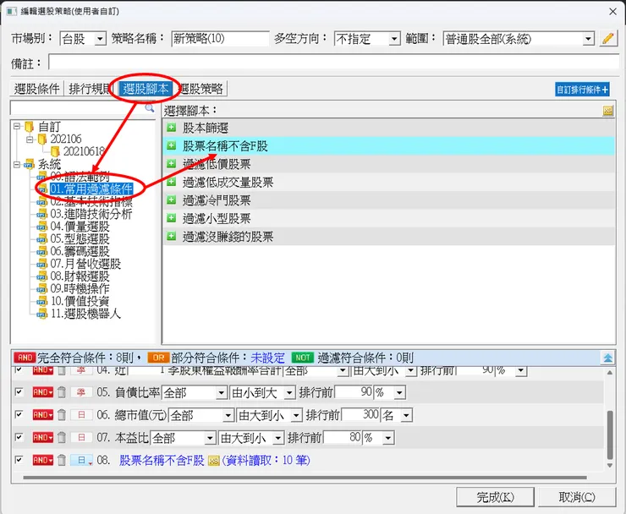
Task: Delete condition 06 總市值 with the trash icon
Action: tap(62, 415)
